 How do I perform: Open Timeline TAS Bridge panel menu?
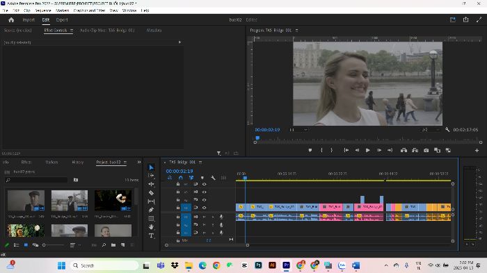point(200,163)
